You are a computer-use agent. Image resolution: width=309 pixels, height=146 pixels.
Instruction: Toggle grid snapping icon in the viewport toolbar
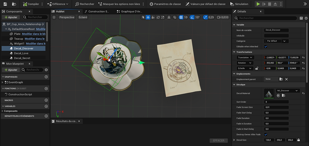point(181,17)
